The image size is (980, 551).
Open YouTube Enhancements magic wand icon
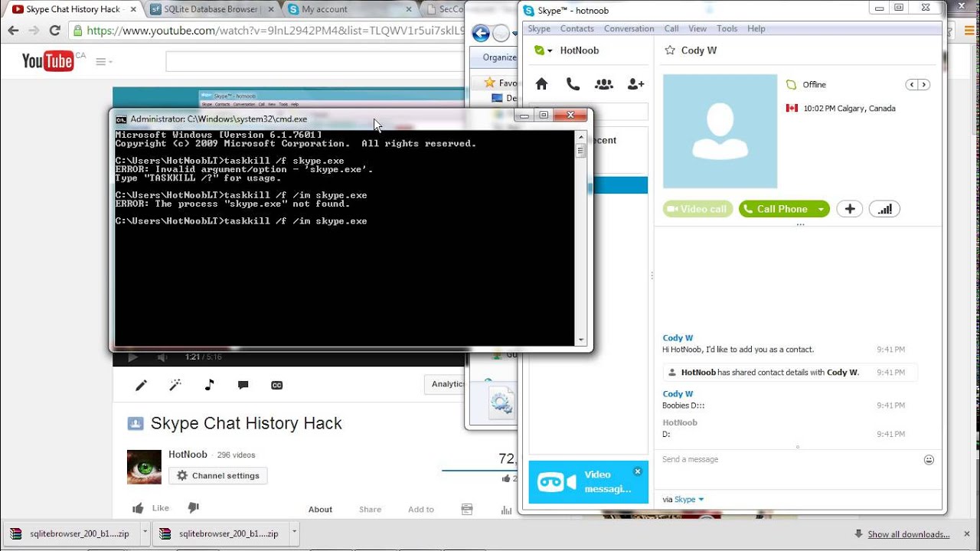tap(175, 385)
